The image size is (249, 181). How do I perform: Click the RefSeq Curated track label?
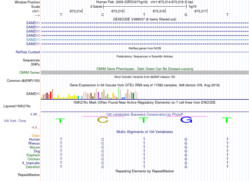[x=28, y=52]
